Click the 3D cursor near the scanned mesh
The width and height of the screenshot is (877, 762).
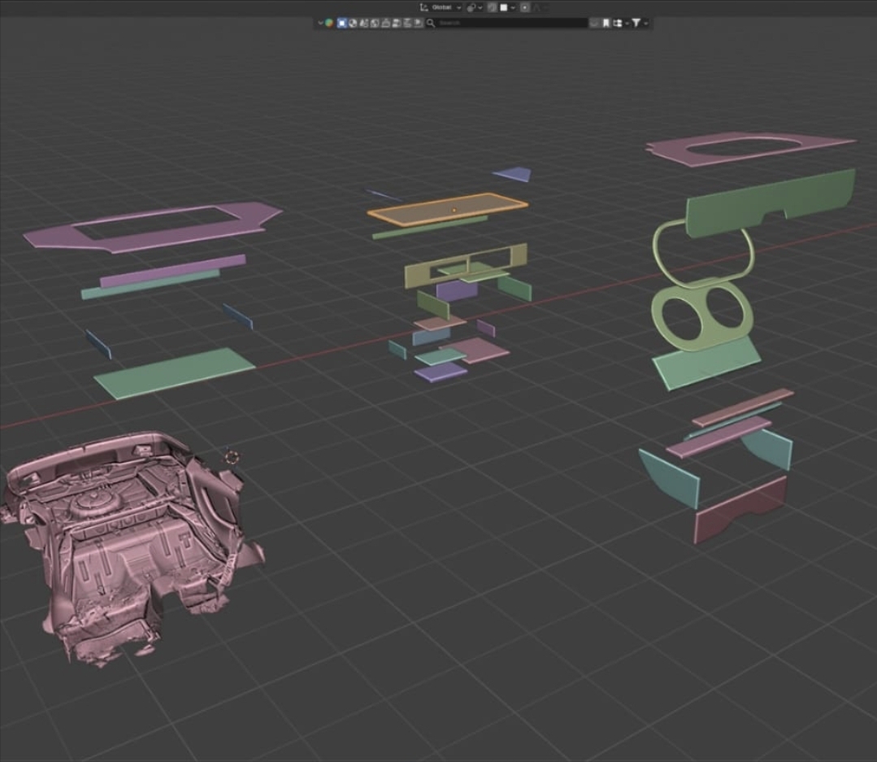(232, 457)
